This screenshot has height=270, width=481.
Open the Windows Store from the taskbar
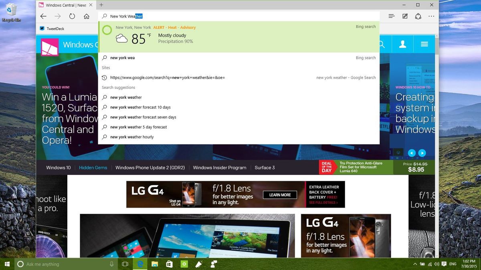pos(169,264)
